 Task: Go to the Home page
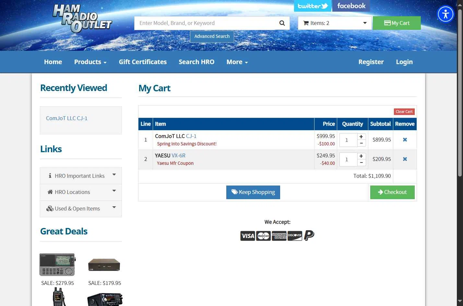(53, 62)
